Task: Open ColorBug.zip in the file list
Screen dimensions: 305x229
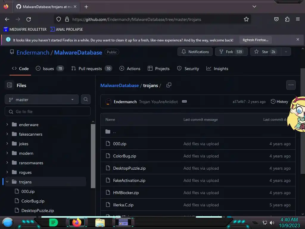Action: click(125, 156)
